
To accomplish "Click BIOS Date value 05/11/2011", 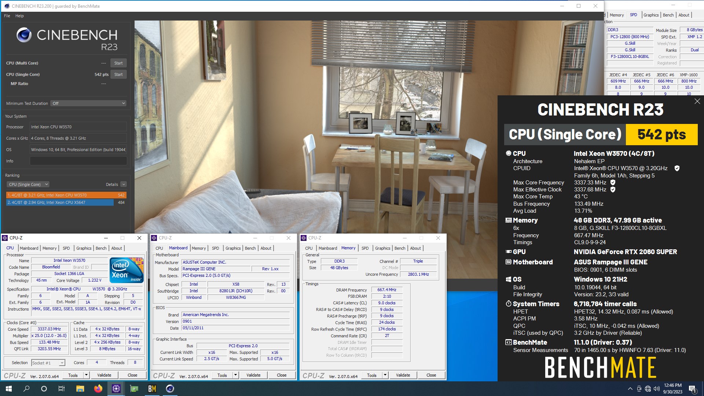I will [235, 328].
